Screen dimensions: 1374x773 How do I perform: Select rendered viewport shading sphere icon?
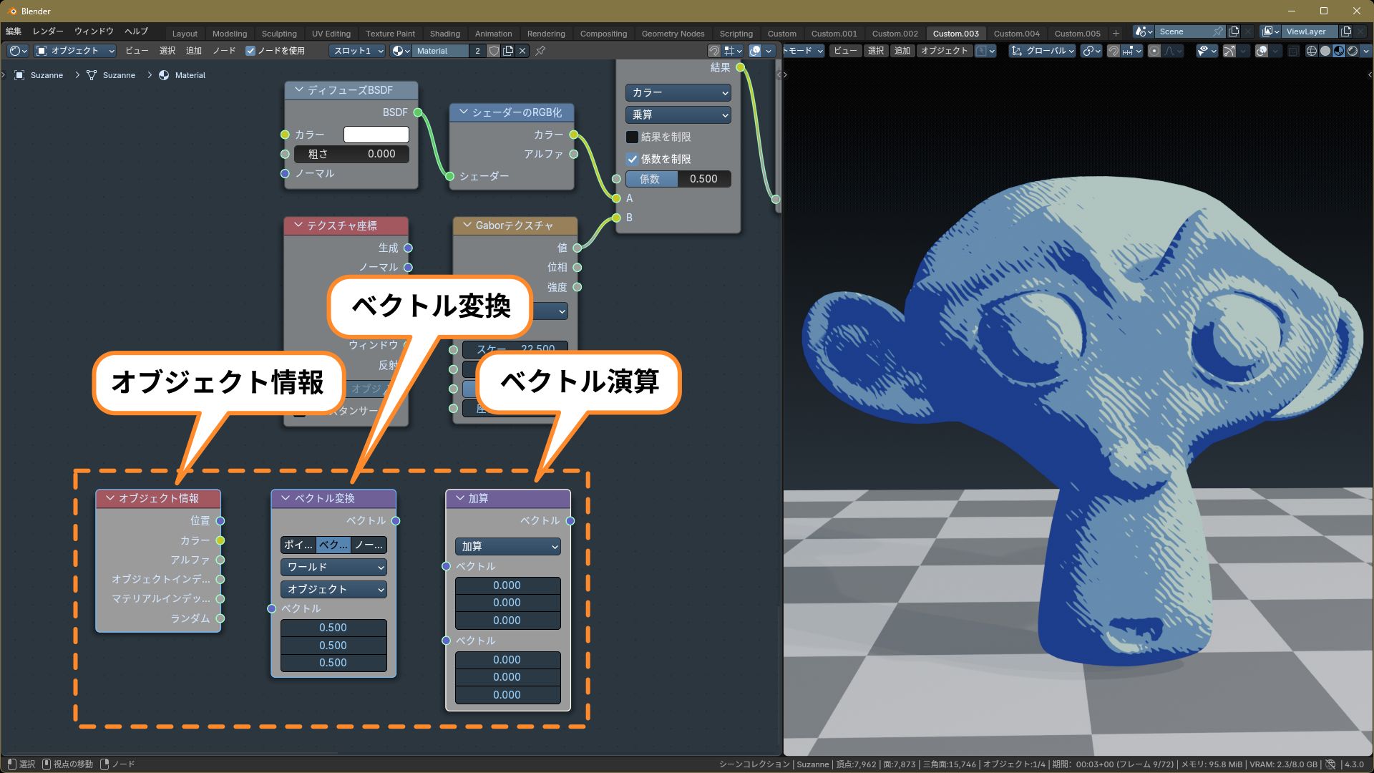(x=1353, y=51)
